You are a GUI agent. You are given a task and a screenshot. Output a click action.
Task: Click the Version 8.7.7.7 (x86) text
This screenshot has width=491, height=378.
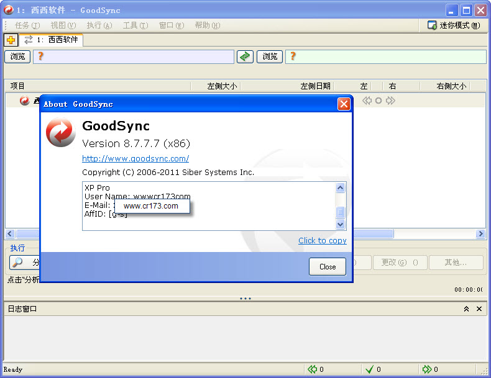pos(136,143)
